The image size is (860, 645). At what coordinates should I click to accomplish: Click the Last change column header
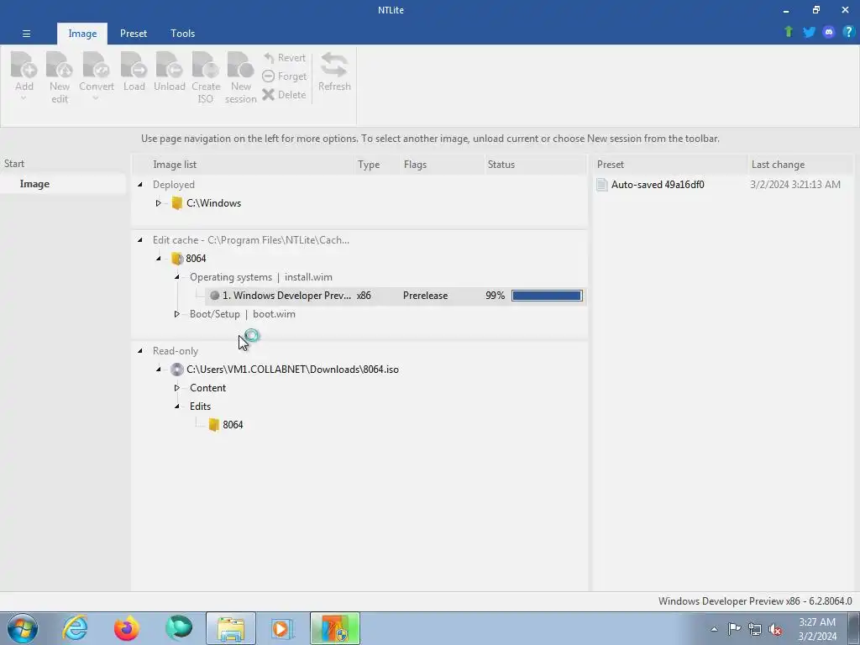pos(778,165)
